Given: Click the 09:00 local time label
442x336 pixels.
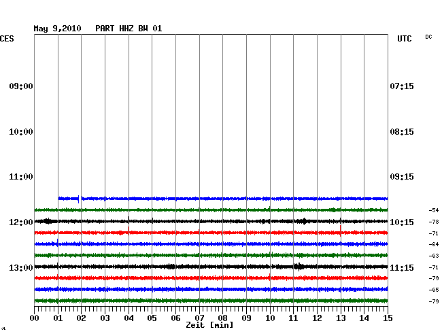Looking at the screenshot, I should pyautogui.click(x=21, y=86).
